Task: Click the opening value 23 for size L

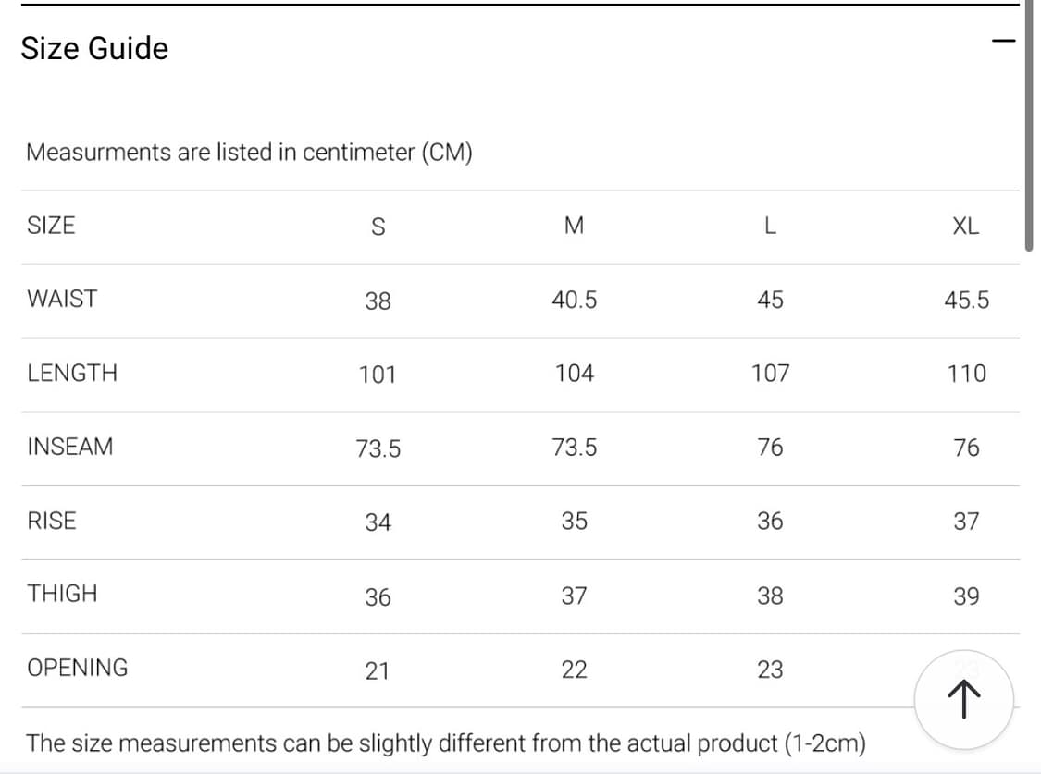Action: pos(770,670)
